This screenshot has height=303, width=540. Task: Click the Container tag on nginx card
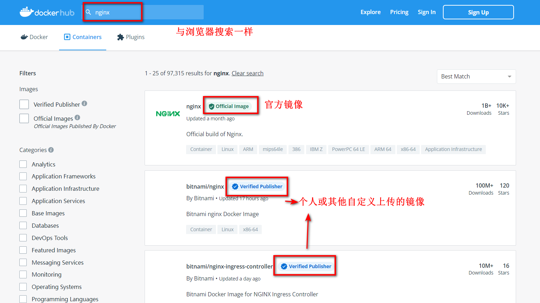click(x=201, y=149)
